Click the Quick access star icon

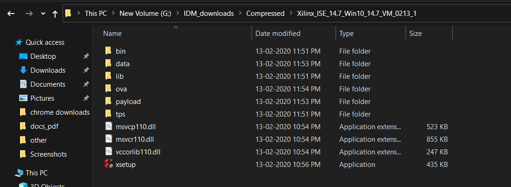pyautogui.click(x=19, y=42)
